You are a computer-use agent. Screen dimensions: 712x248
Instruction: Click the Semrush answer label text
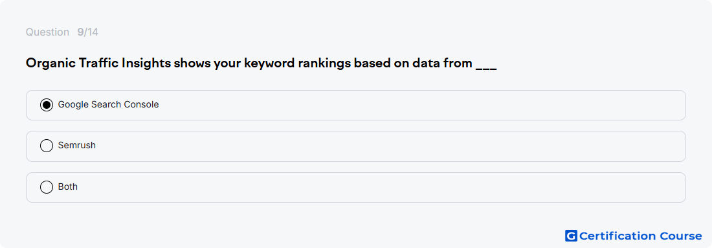point(77,146)
